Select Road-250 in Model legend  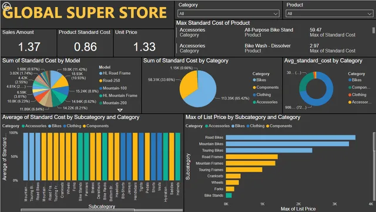pos(110,81)
